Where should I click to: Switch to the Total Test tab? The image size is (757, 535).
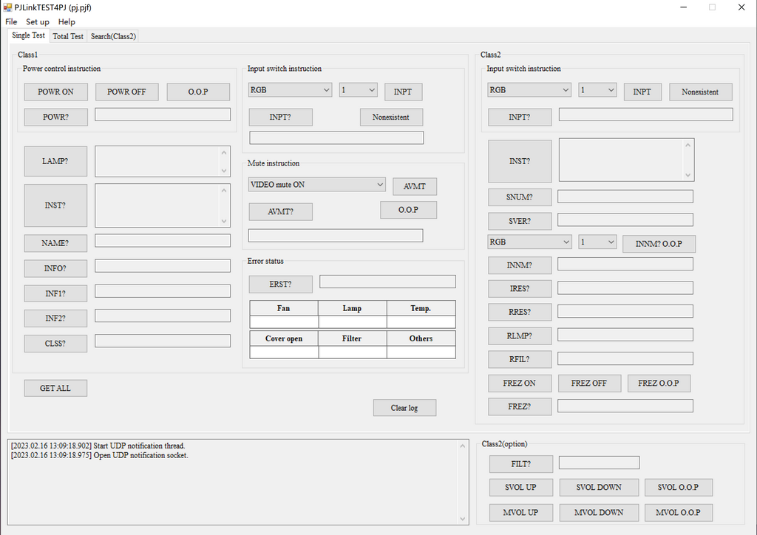click(68, 36)
